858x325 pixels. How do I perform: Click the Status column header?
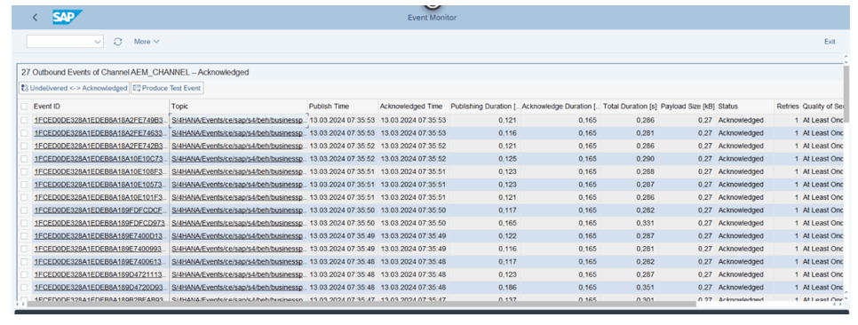(x=745, y=107)
